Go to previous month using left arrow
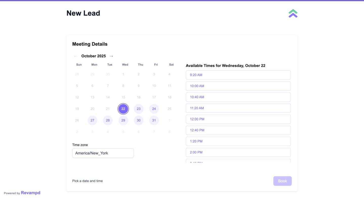This screenshot has height=199, width=364. [76, 56]
